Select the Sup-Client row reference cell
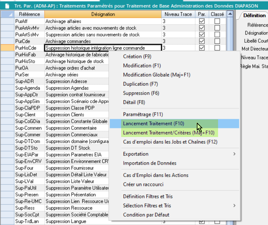Image resolution: width=268 pixels, height=225 pixels. 29,115
